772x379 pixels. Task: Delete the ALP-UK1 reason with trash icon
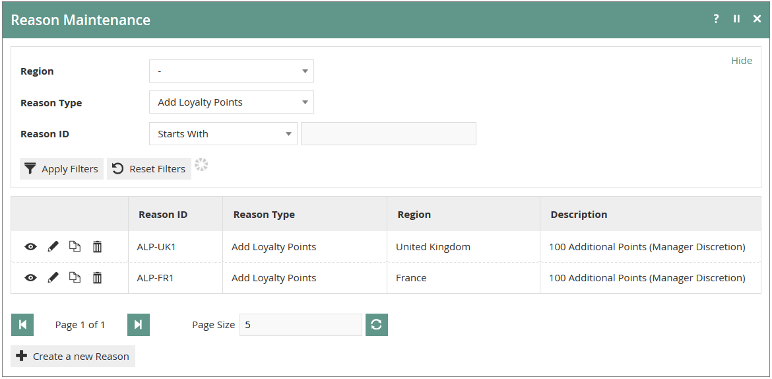point(98,246)
